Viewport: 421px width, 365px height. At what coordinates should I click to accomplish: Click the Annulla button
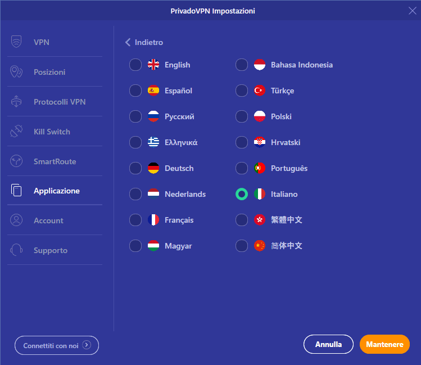point(328,344)
